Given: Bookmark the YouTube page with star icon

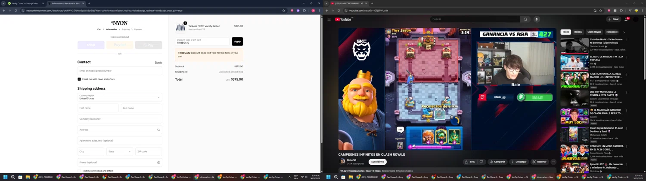Looking at the screenshot, I should [600, 11].
